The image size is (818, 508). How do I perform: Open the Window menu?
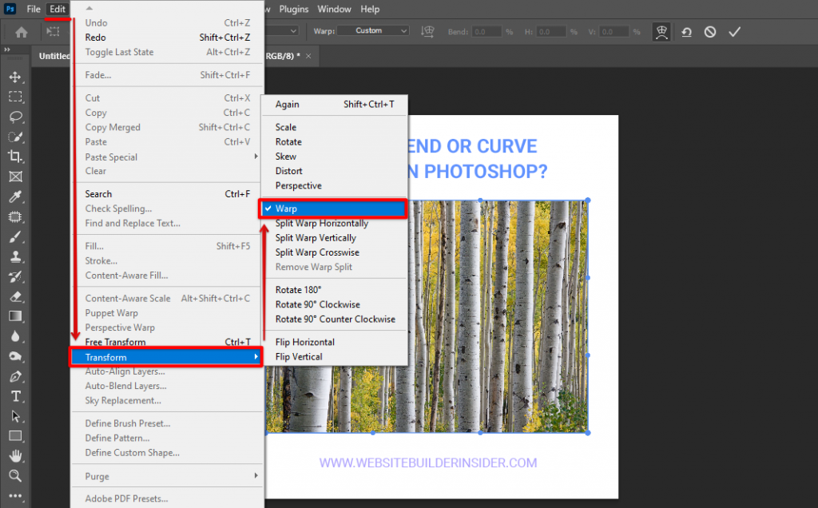coord(334,9)
